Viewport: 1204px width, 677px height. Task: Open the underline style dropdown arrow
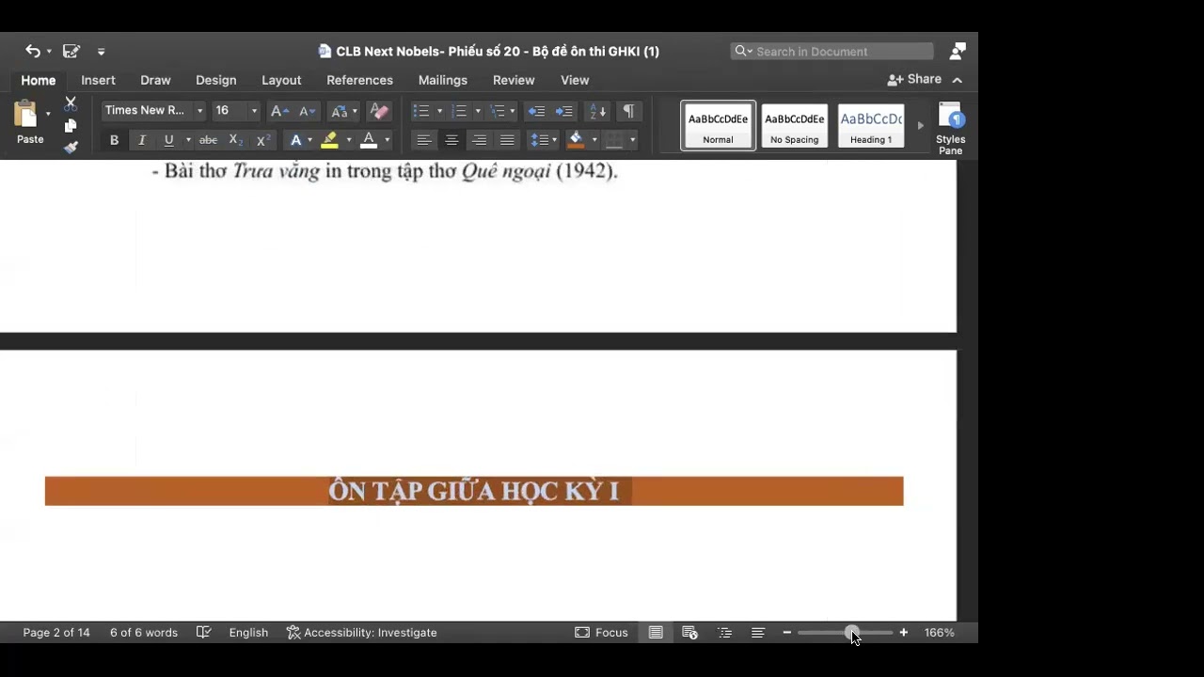point(188,140)
